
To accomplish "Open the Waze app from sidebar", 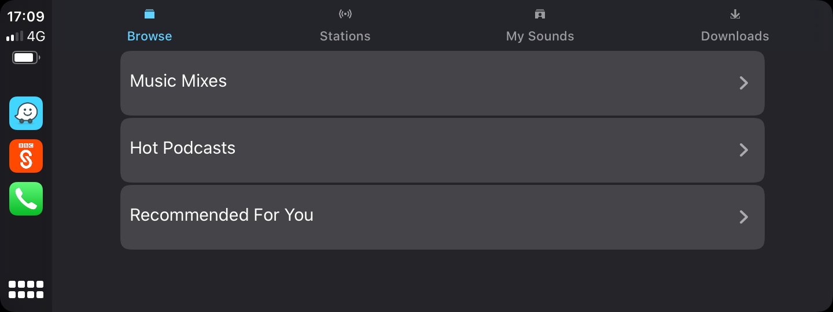I will pyautogui.click(x=26, y=113).
